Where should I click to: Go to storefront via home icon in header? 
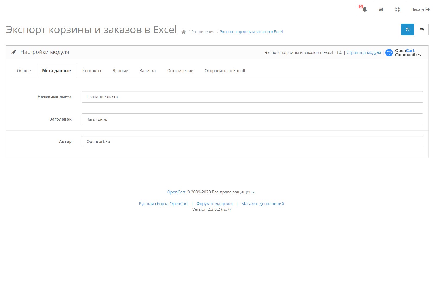[x=381, y=9]
